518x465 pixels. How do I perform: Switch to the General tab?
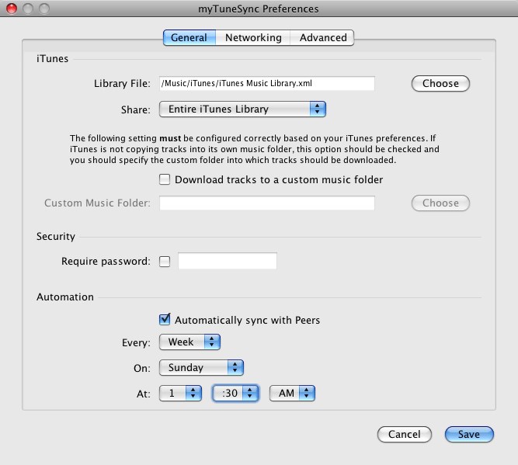pyautogui.click(x=189, y=37)
